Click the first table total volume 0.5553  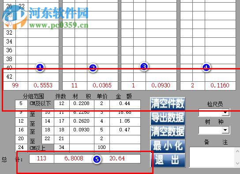tap(43, 86)
